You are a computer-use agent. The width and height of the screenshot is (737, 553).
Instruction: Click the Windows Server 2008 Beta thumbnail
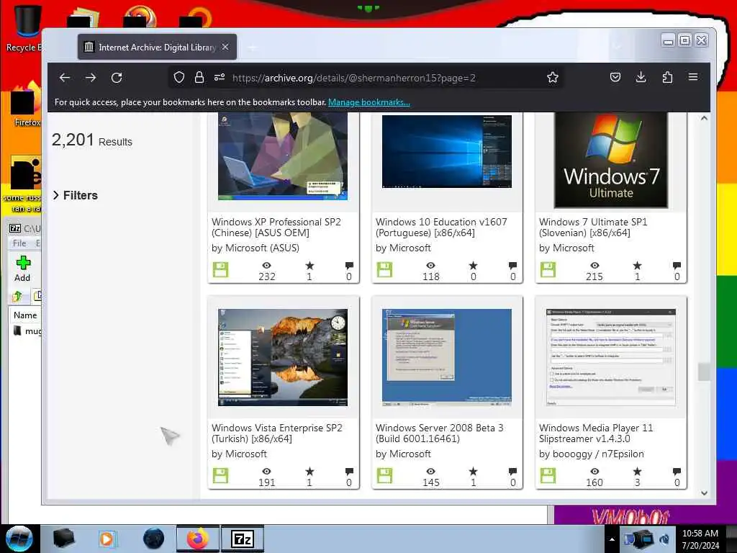pos(447,357)
